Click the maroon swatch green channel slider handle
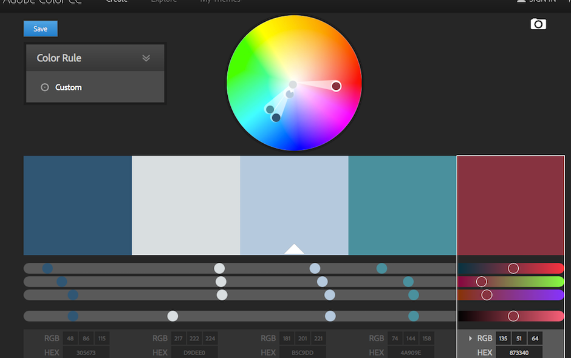Image resolution: width=571 pixels, height=358 pixels. (x=482, y=282)
